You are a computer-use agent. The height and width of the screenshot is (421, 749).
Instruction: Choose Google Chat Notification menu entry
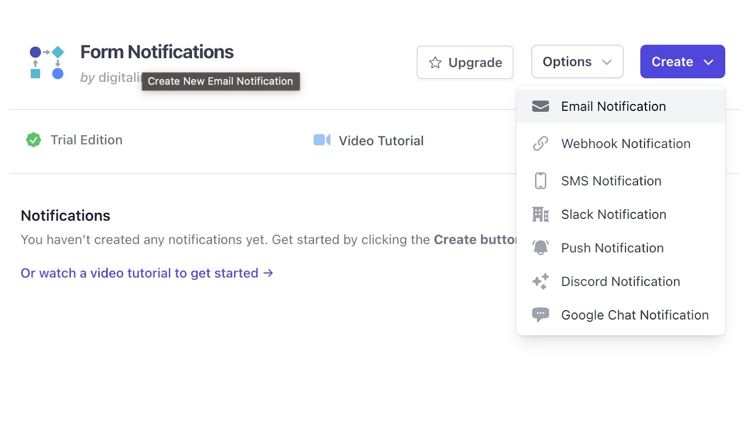[x=635, y=315]
